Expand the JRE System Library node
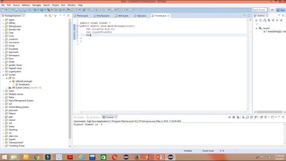The height and width of the screenshot is (161, 286). tap(7, 88)
